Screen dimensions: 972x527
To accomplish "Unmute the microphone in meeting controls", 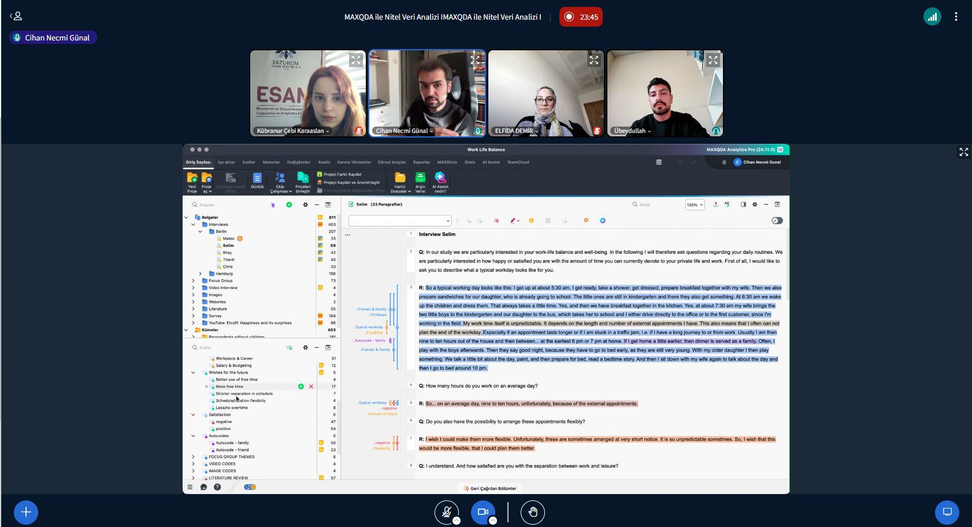I will [446, 512].
